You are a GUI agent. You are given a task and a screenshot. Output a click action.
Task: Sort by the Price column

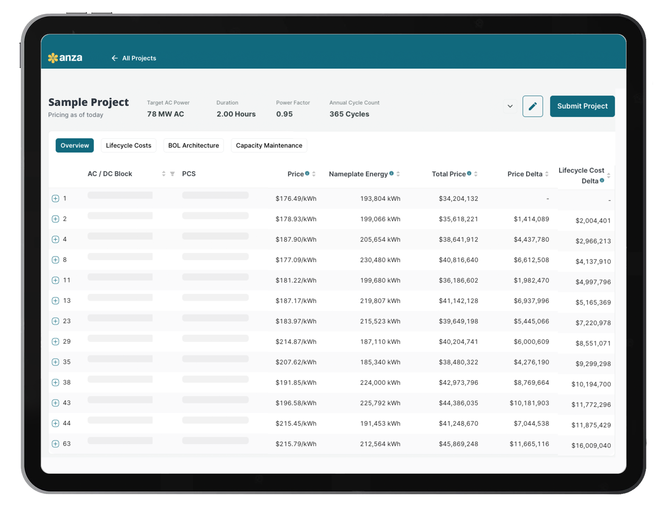(x=314, y=174)
